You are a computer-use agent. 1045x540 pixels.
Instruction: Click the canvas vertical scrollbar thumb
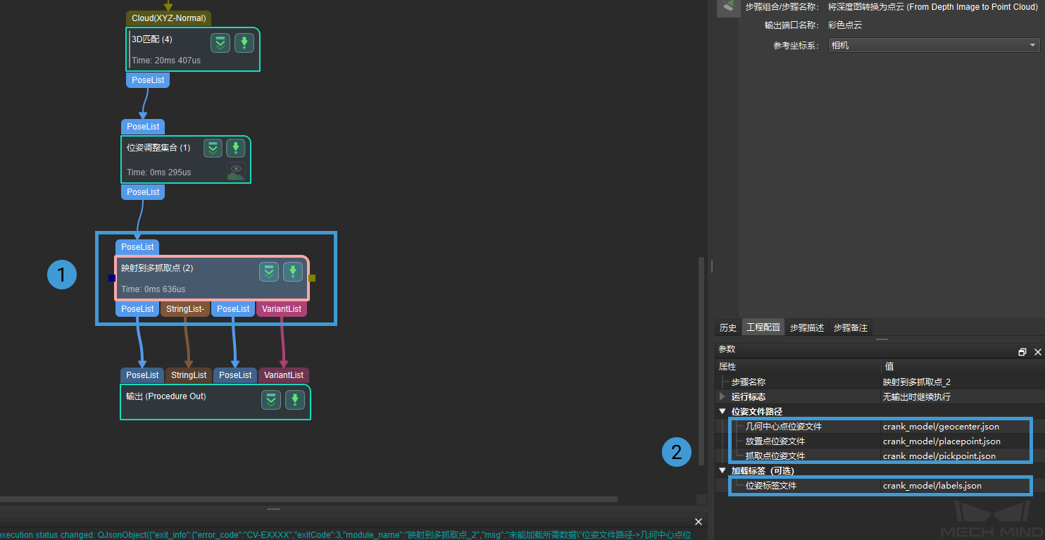[x=701, y=360]
